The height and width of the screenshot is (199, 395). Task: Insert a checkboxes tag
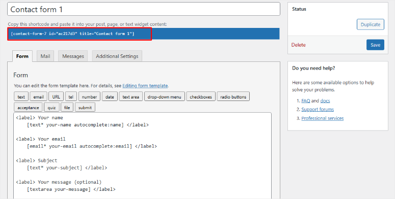pos(201,97)
